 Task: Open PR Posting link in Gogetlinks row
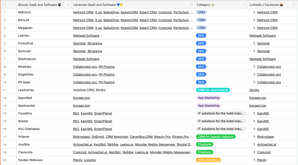coord(106,75)
